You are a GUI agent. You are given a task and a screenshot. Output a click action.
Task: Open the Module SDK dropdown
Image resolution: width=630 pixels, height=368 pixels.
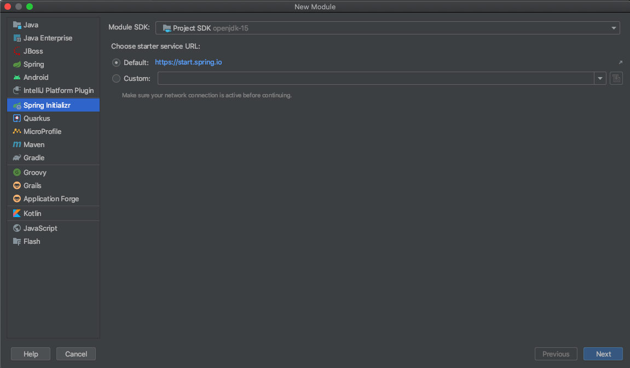pos(388,28)
